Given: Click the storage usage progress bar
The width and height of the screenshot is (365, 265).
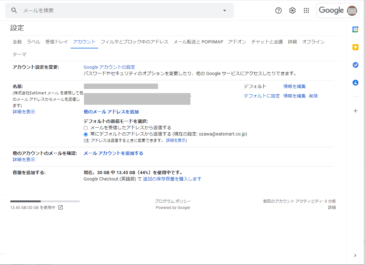Looking at the screenshot, I should (44, 201).
